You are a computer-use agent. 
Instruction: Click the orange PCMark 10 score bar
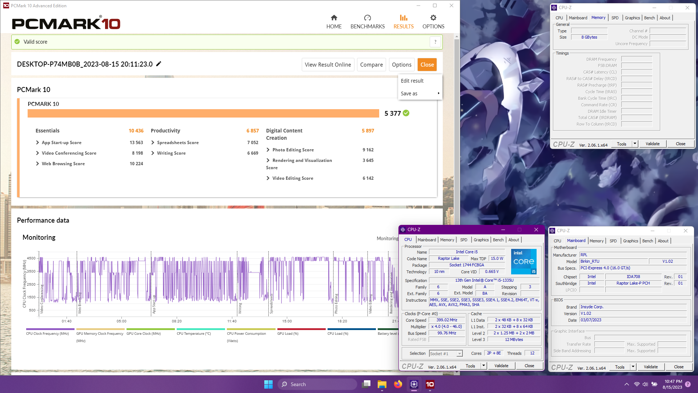[x=203, y=113]
